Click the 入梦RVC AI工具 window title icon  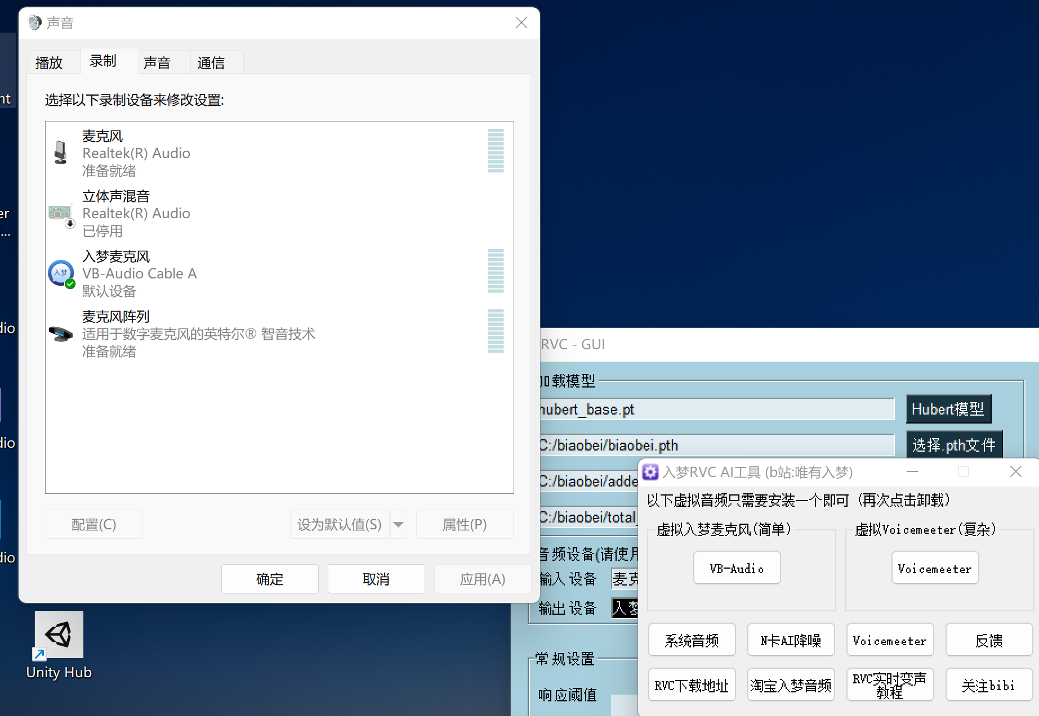(650, 472)
